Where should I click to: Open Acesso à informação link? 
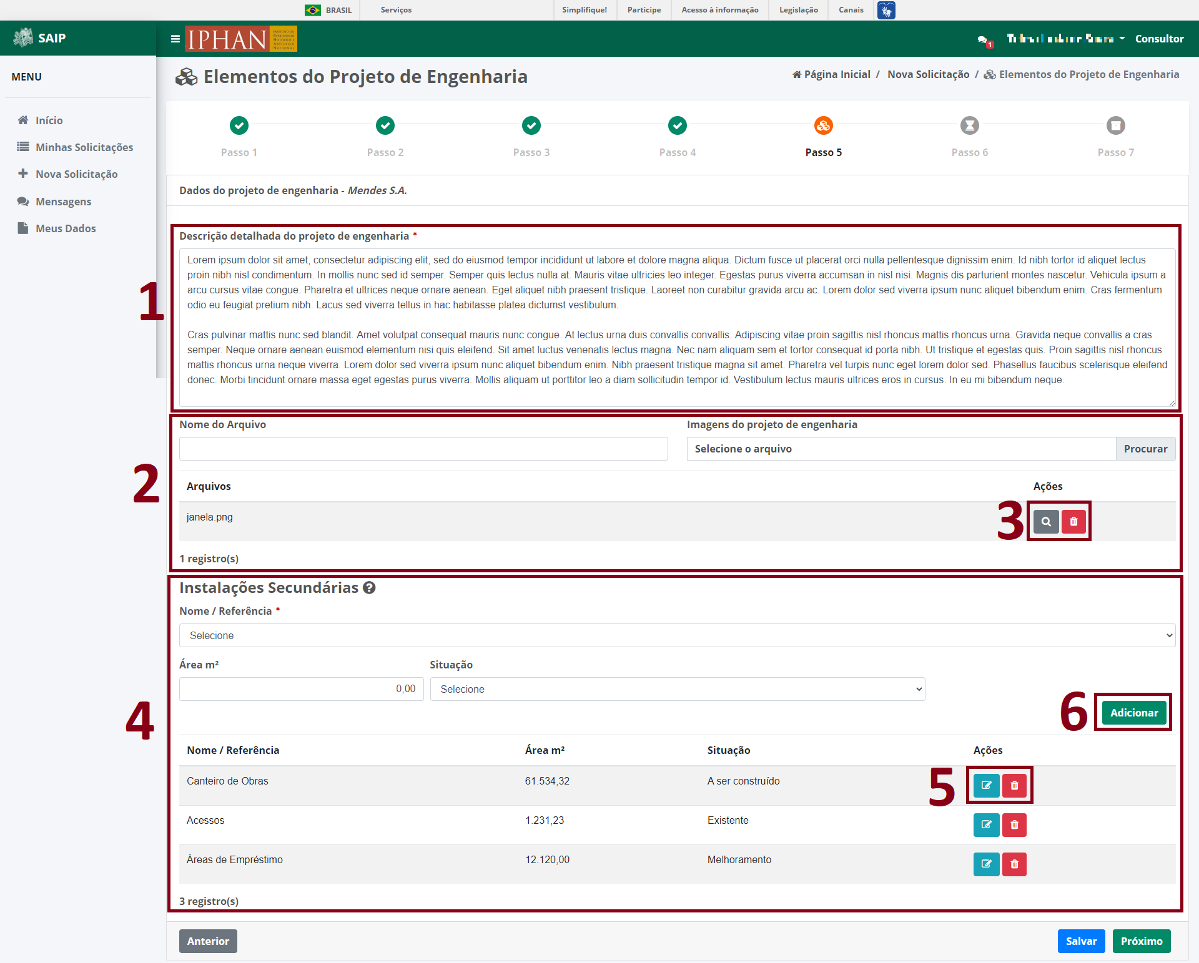tap(720, 10)
